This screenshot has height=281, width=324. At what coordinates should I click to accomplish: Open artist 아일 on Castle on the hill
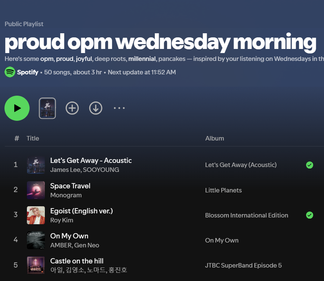(56, 270)
